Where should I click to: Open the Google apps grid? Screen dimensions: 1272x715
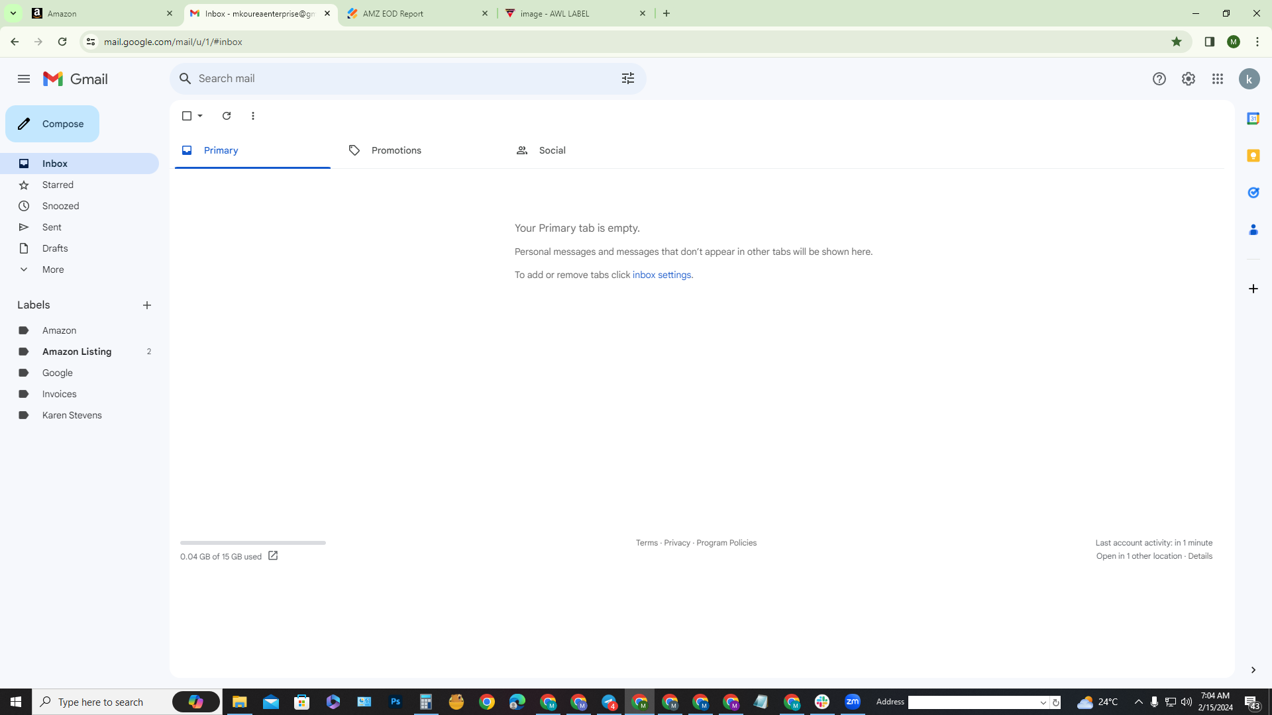coord(1218,79)
